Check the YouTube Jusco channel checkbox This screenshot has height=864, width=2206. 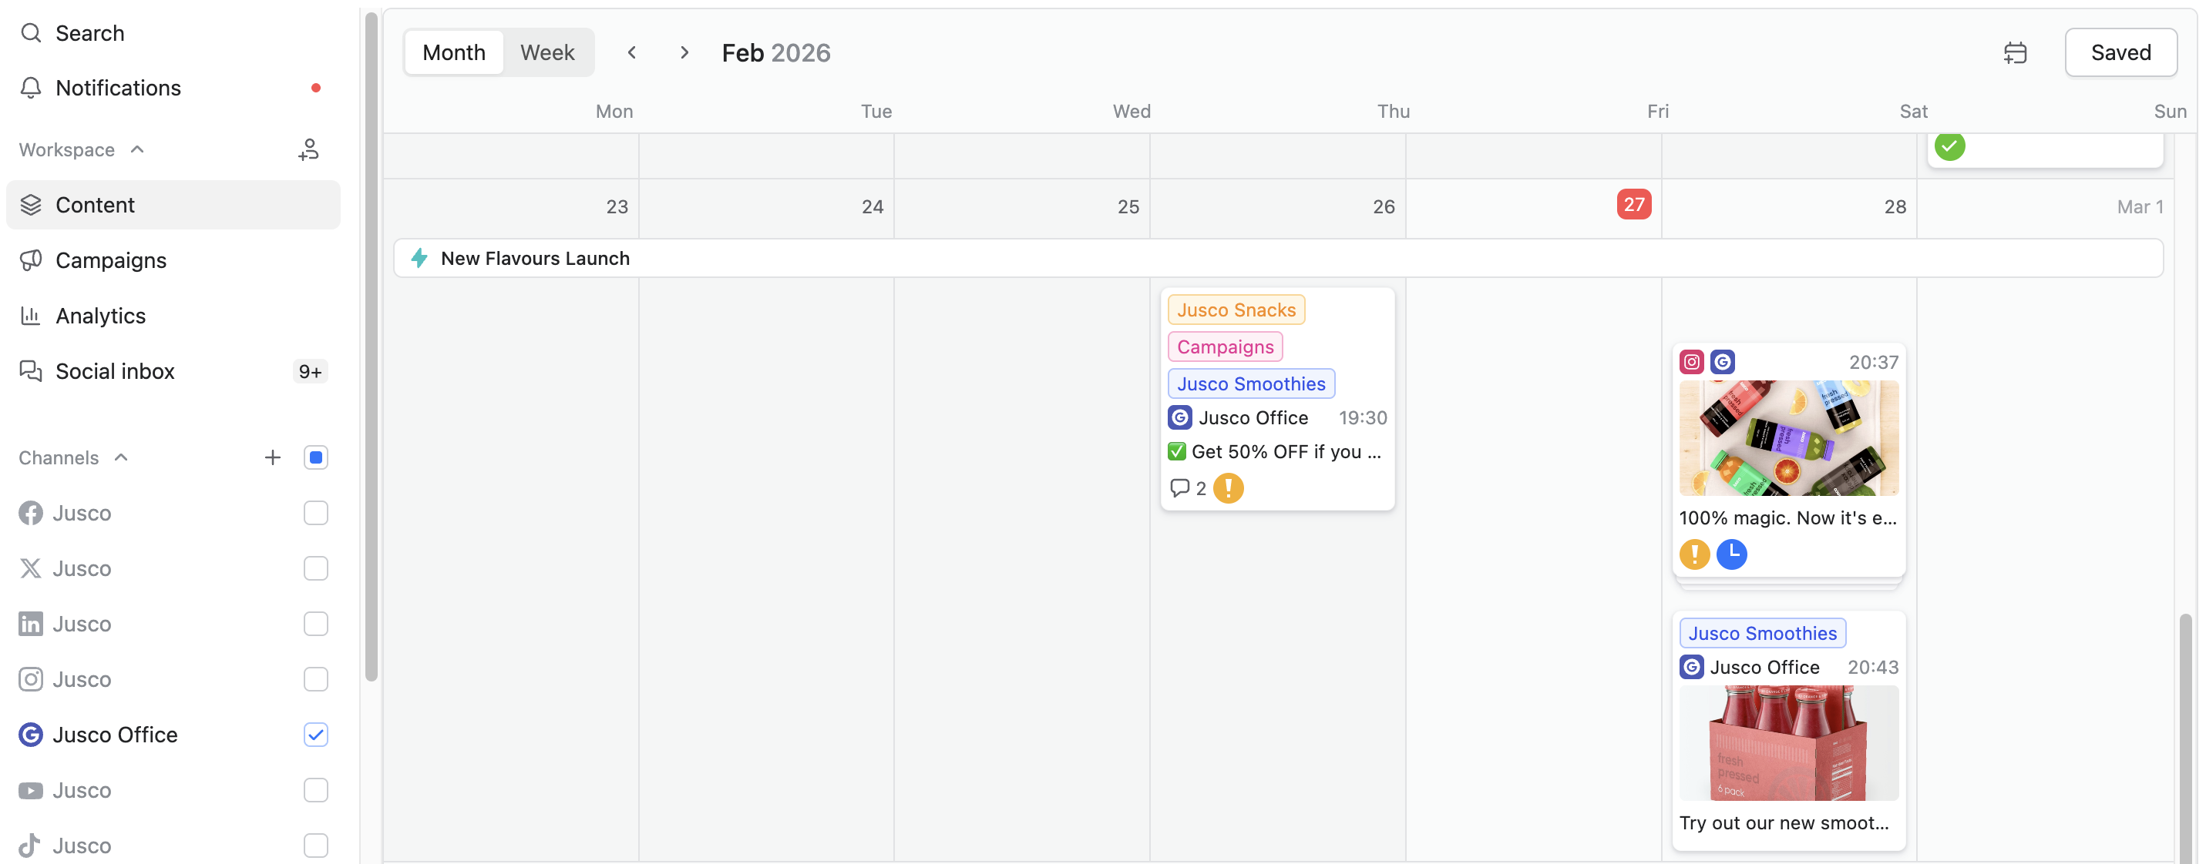point(315,789)
